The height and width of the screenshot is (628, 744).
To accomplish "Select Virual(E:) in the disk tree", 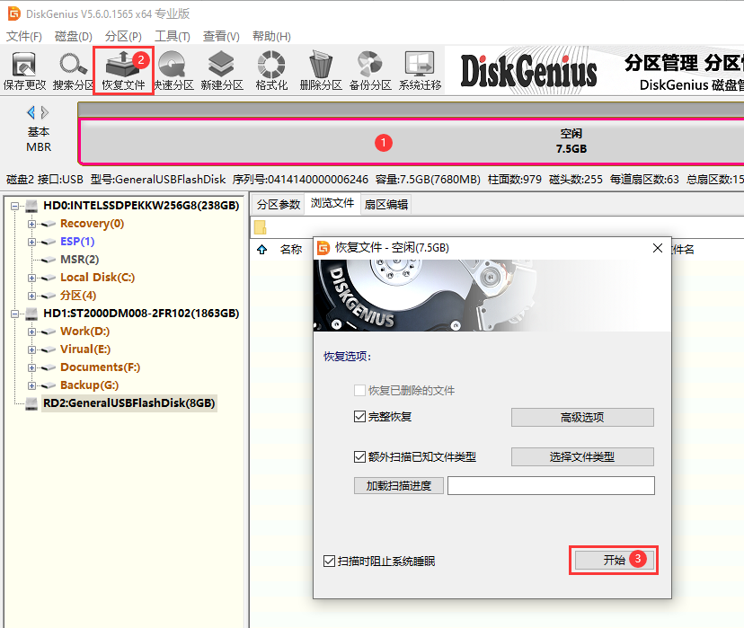I will pos(85,349).
